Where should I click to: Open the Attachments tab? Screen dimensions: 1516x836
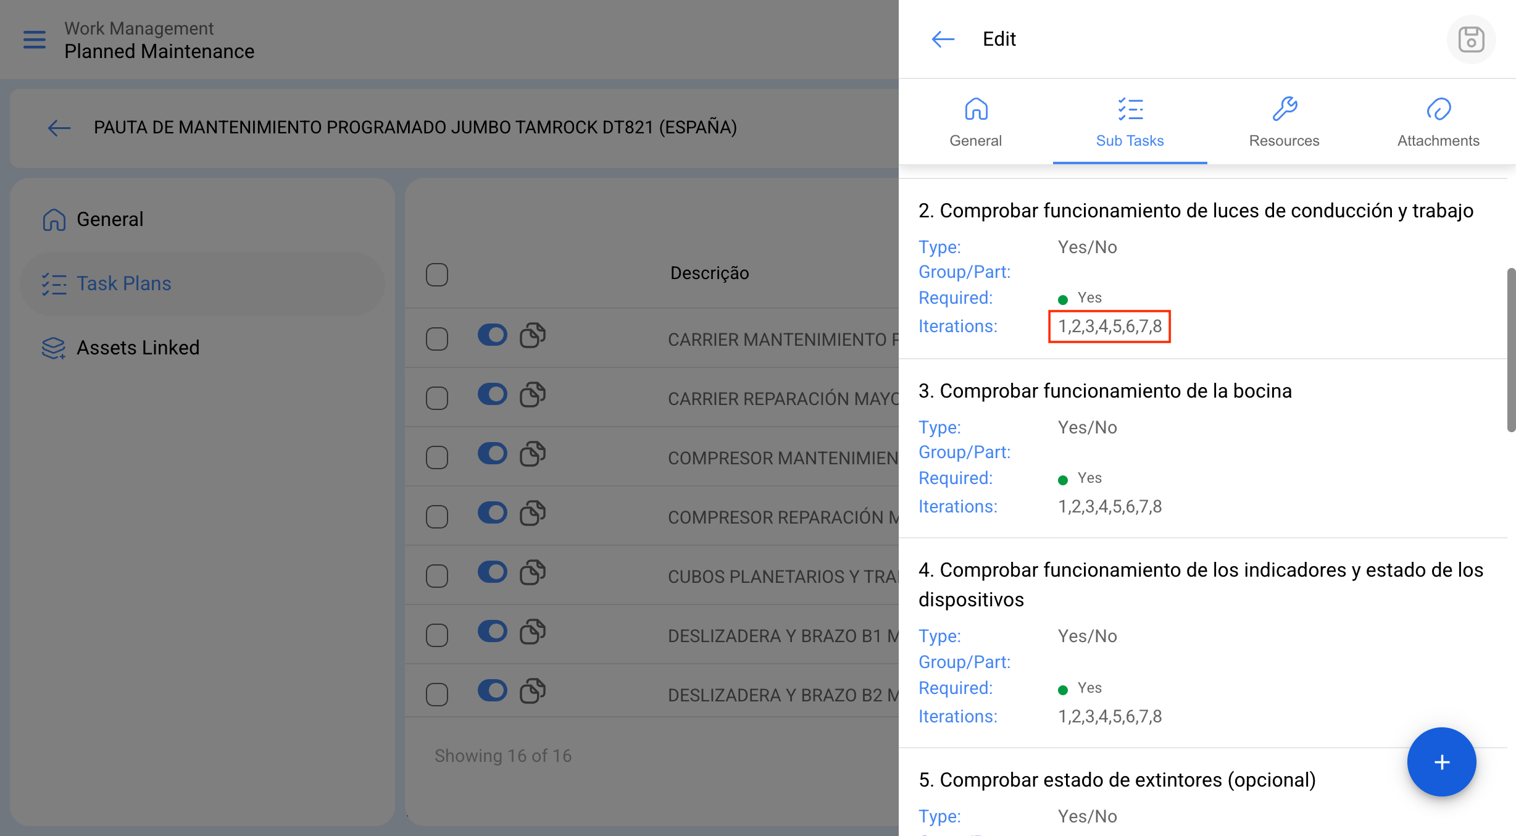[1438, 122]
